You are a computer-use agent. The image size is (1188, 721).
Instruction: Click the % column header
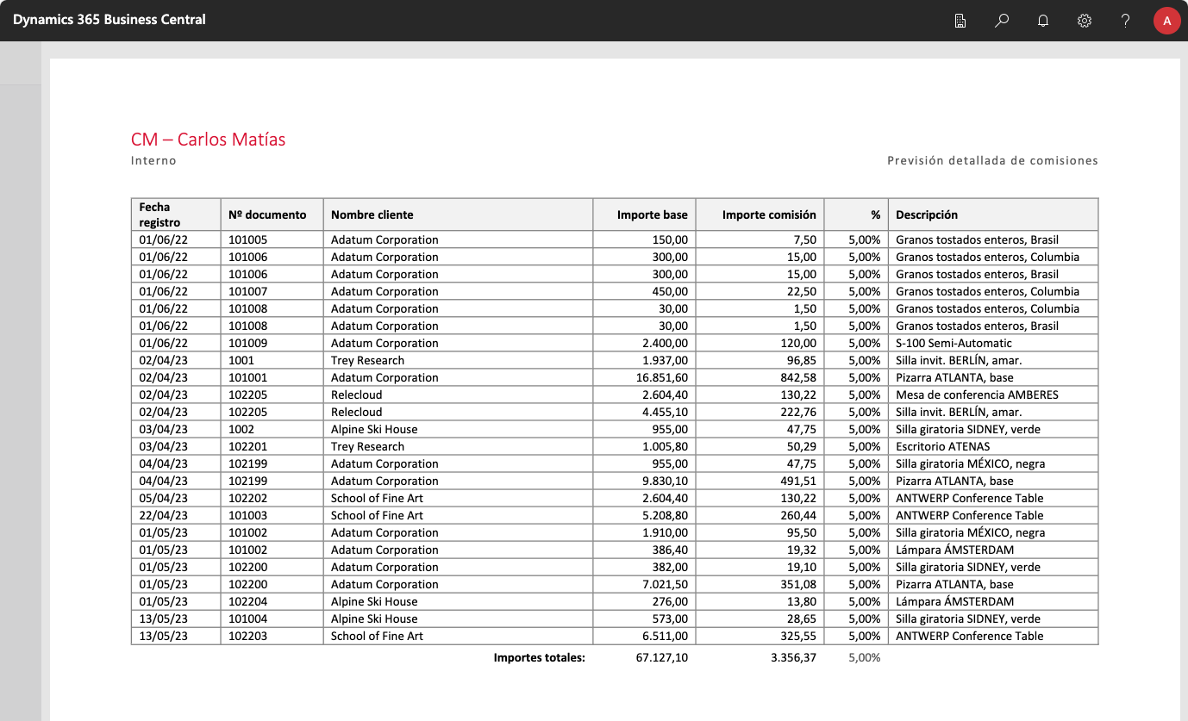[855, 214]
